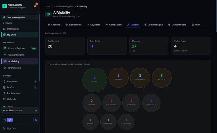Click the Topic Clusters card

pyautogui.click(x=107, y=46)
